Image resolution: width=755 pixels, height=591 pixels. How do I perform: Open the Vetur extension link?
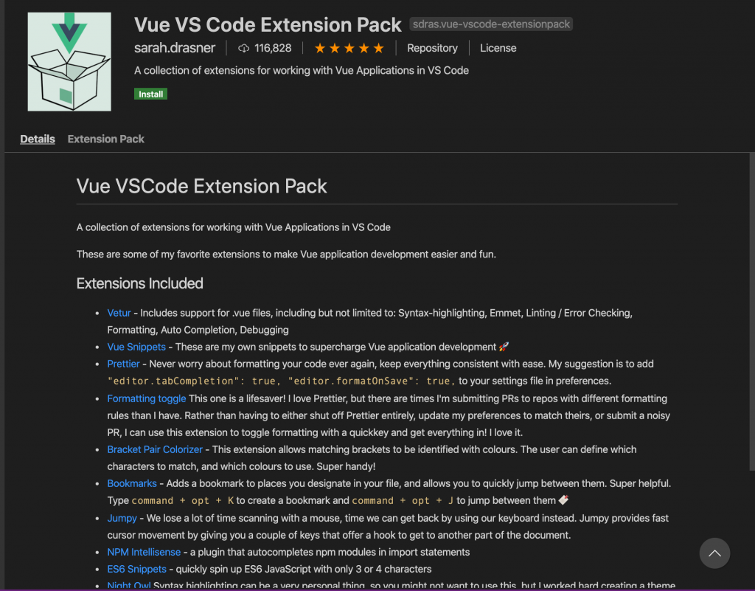(119, 313)
